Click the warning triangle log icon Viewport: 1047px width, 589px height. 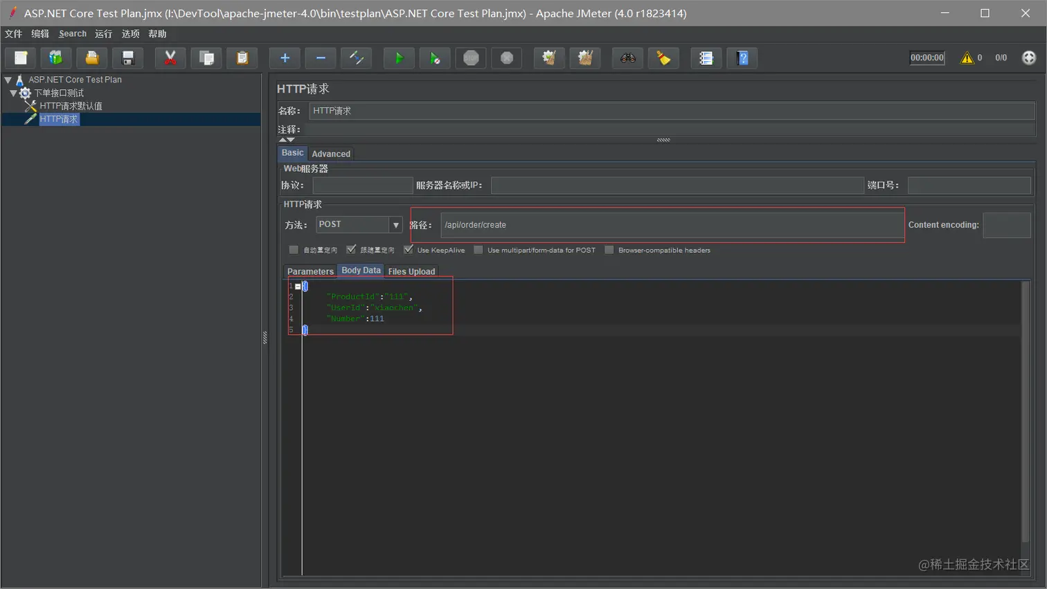coord(967,58)
